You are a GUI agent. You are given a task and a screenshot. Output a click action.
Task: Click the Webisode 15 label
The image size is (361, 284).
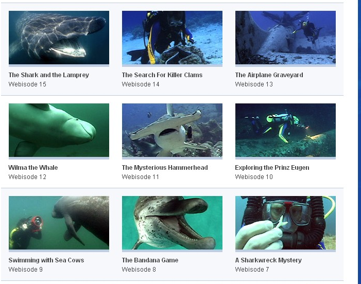[27, 84]
